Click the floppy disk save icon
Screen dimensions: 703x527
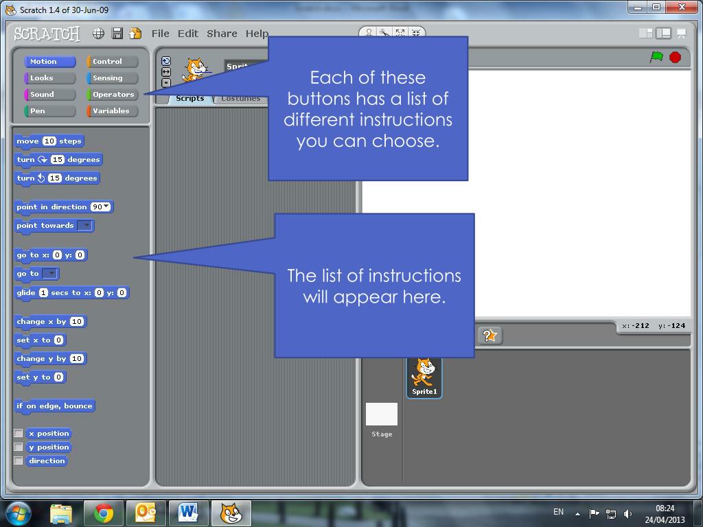117,34
